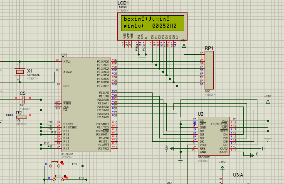The width and height of the screenshot is (284, 184).
Task: Click the P2.7/A15 pin label on U1
Action: tap(103, 117)
